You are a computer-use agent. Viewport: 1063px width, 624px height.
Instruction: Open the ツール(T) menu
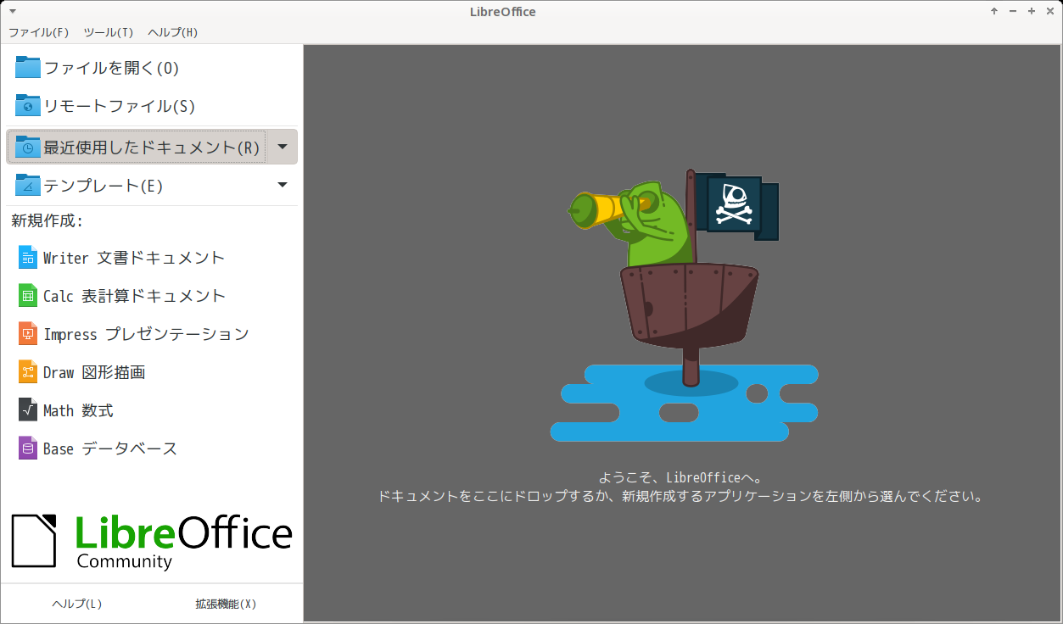click(108, 32)
